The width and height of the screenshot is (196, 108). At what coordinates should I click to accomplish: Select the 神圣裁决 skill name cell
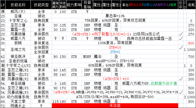tap(18, 56)
